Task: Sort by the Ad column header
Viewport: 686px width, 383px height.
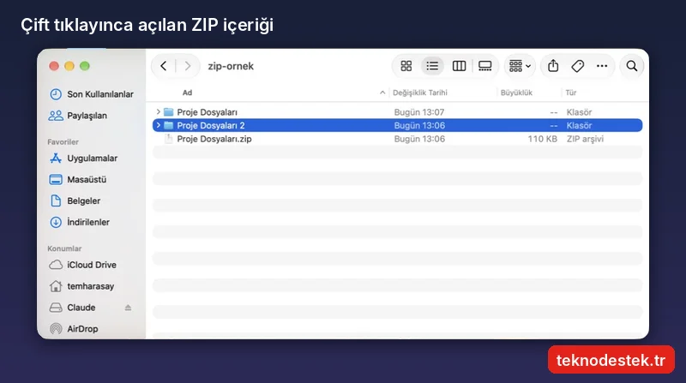Action: point(187,93)
